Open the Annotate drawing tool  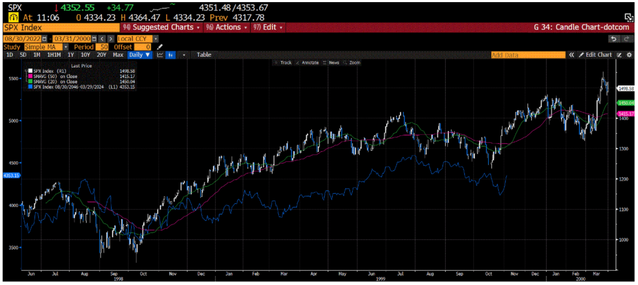309,63
